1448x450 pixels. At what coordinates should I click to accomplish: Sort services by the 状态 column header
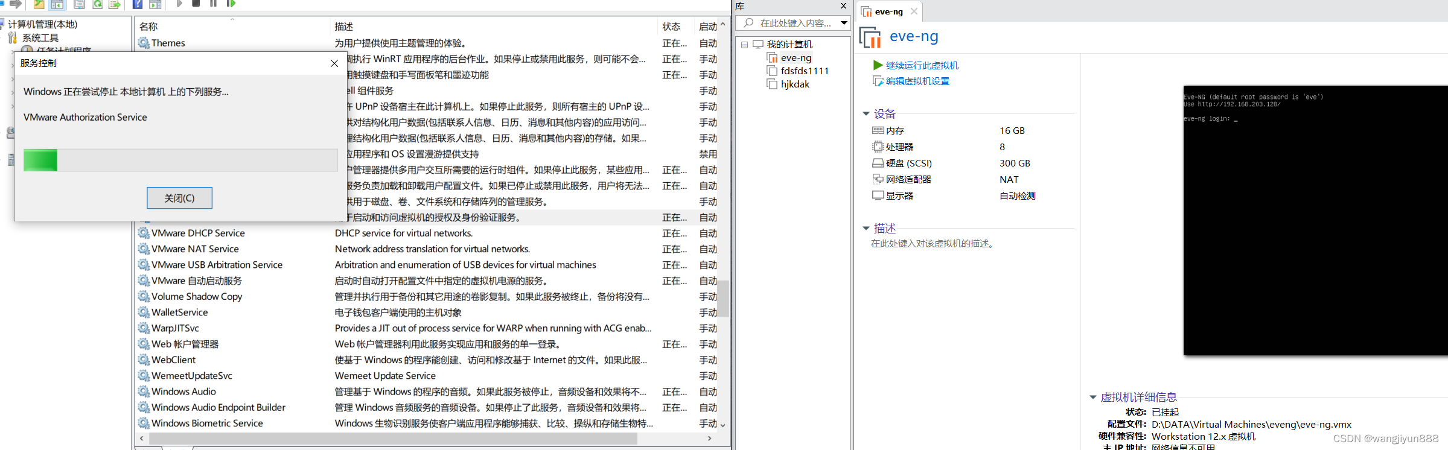675,26
